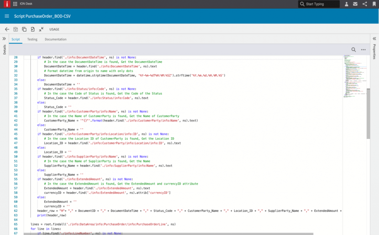379x235 pixels.
Task: Click the share icon in top bar
Action: 365,4
